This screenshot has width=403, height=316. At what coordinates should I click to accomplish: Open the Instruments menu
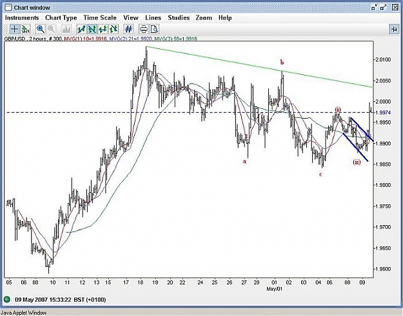(22, 18)
